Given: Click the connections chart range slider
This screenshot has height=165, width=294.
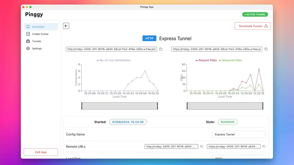Looking at the screenshot, I should click(x=120, y=106).
